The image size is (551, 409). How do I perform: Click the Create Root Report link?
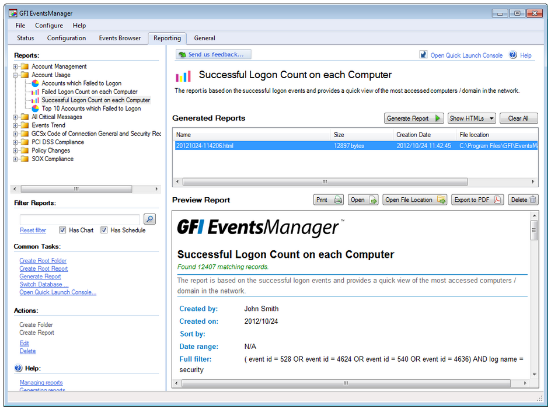click(44, 268)
